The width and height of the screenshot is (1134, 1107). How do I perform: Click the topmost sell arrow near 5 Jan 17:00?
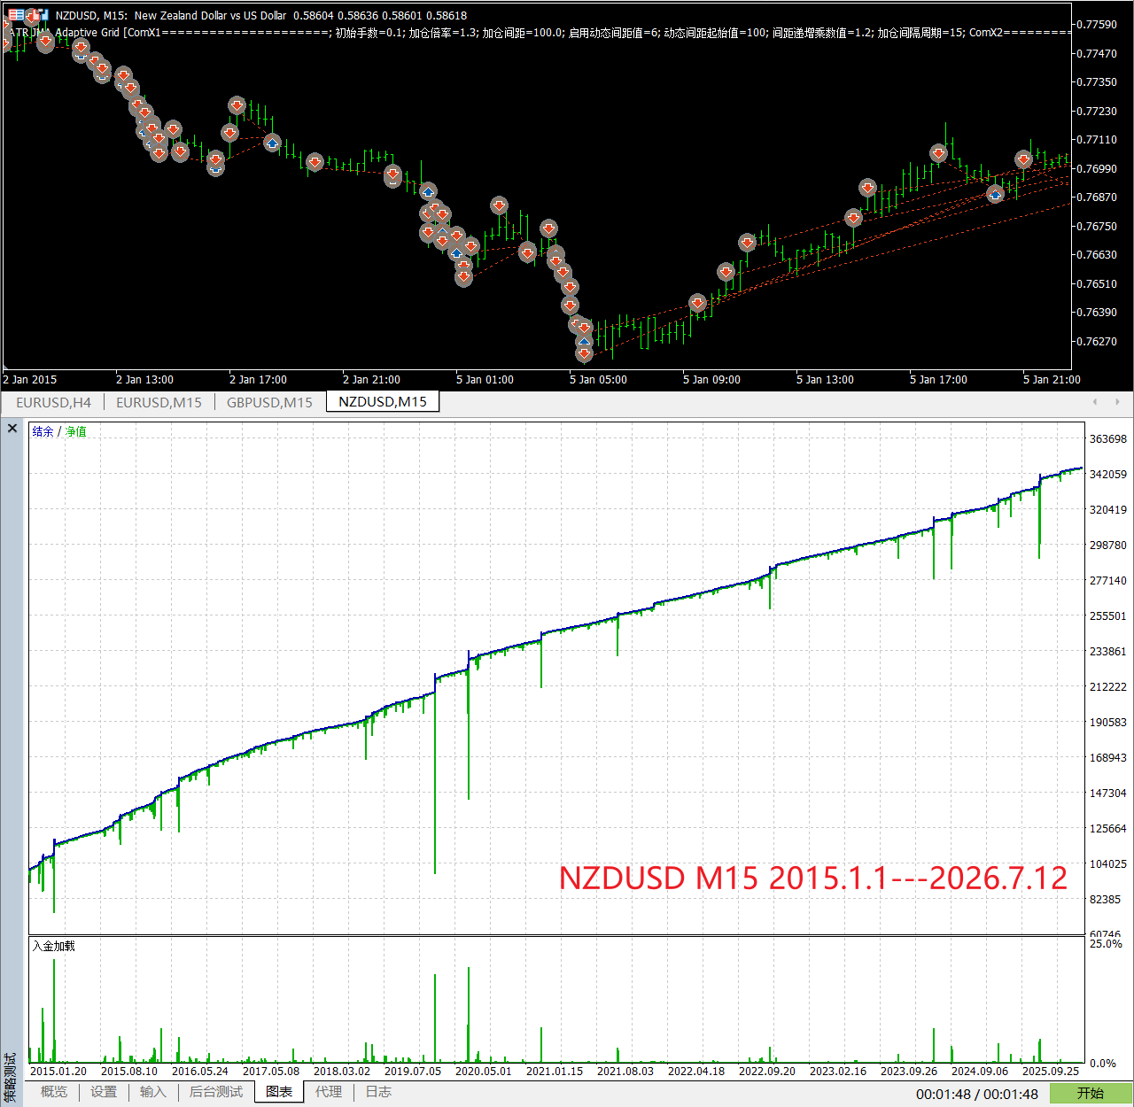[938, 154]
